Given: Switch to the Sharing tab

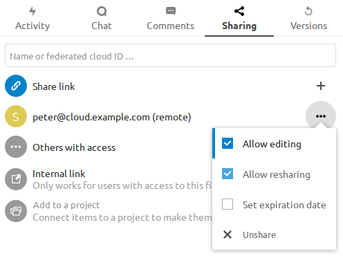Looking at the screenshot, I should 239,19.
